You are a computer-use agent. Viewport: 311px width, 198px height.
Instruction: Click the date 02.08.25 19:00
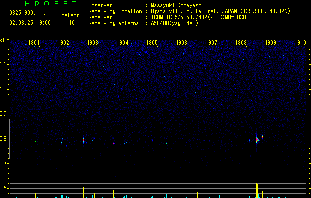30,23
